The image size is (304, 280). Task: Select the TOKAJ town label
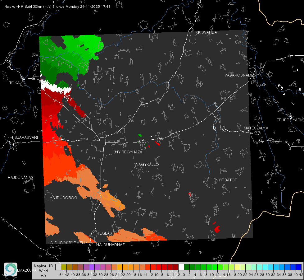(x=15, y=83)
